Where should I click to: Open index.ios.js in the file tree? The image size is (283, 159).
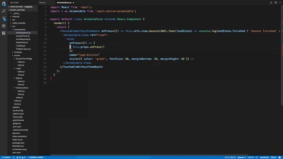click(x=17, y=140)
